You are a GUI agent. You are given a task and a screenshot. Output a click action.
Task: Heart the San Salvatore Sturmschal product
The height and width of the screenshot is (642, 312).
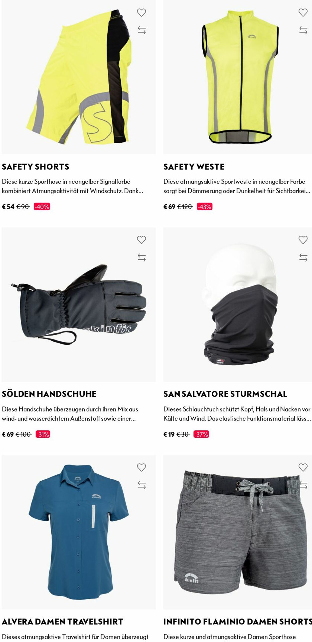click(x=303, y=240)
